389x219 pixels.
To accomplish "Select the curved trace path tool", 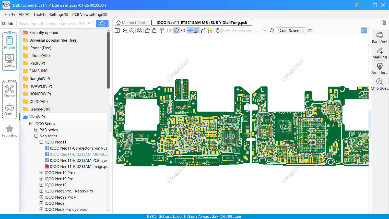I will tap(203, 30).
